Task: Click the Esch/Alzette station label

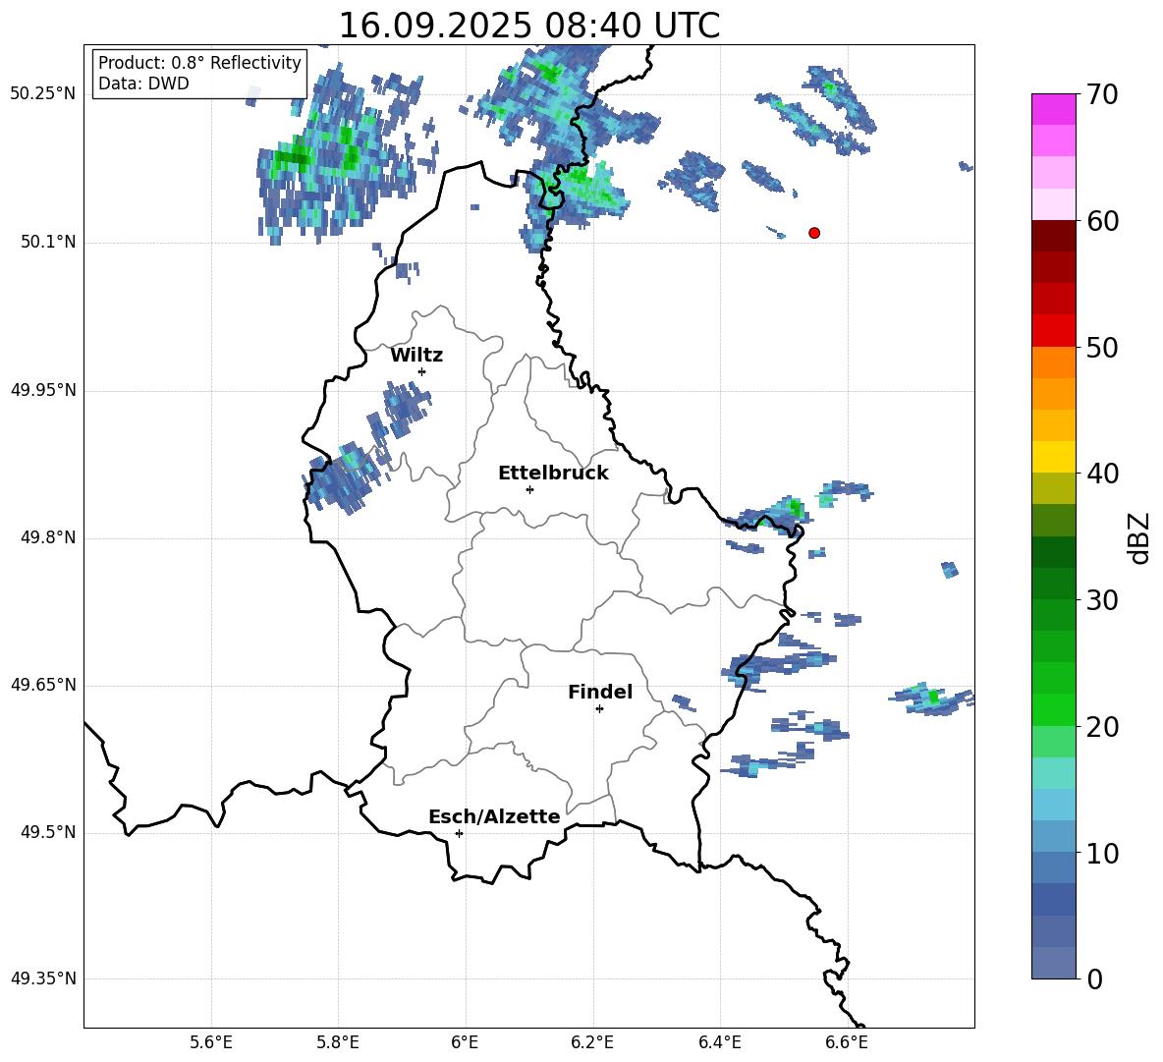Action: [x=494, y=817]
